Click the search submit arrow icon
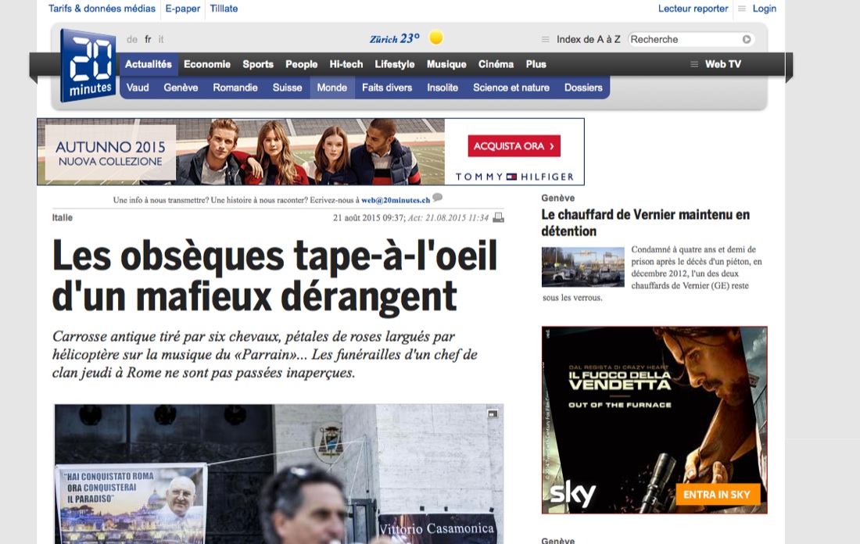Screen dimensions: 860x544 tap(747, 39)
